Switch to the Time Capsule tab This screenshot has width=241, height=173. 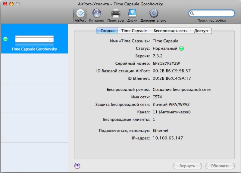coord(134,31)
